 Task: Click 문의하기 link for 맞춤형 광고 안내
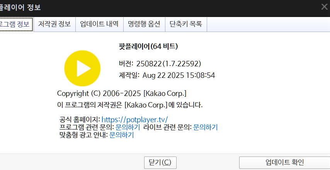(122, 135)
